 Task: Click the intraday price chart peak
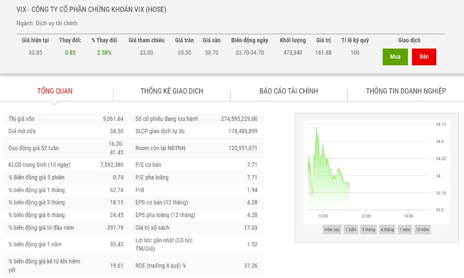click(x=316, y=128)
